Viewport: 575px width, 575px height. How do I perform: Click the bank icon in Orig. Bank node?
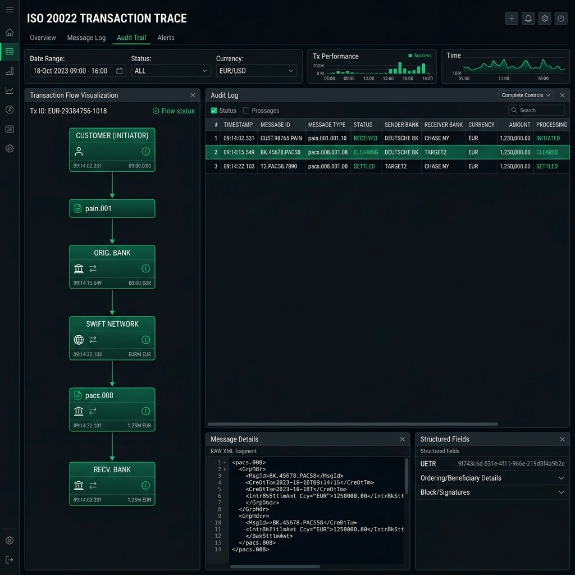tap(79, 268)
